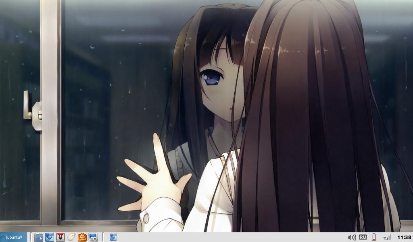Open the file manager launcher in panel
The width and height of the screenshot is (413, 242).
[x=39, y=237]
